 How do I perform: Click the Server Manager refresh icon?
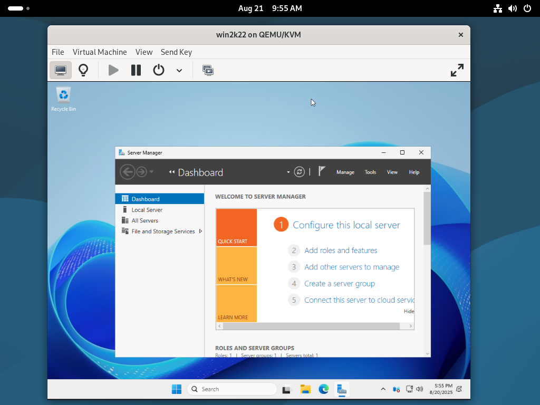pos(300,172)
